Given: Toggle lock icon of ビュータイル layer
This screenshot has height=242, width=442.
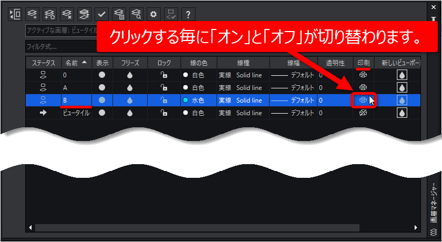Looking at the screenshot, I should click(164, 113).
